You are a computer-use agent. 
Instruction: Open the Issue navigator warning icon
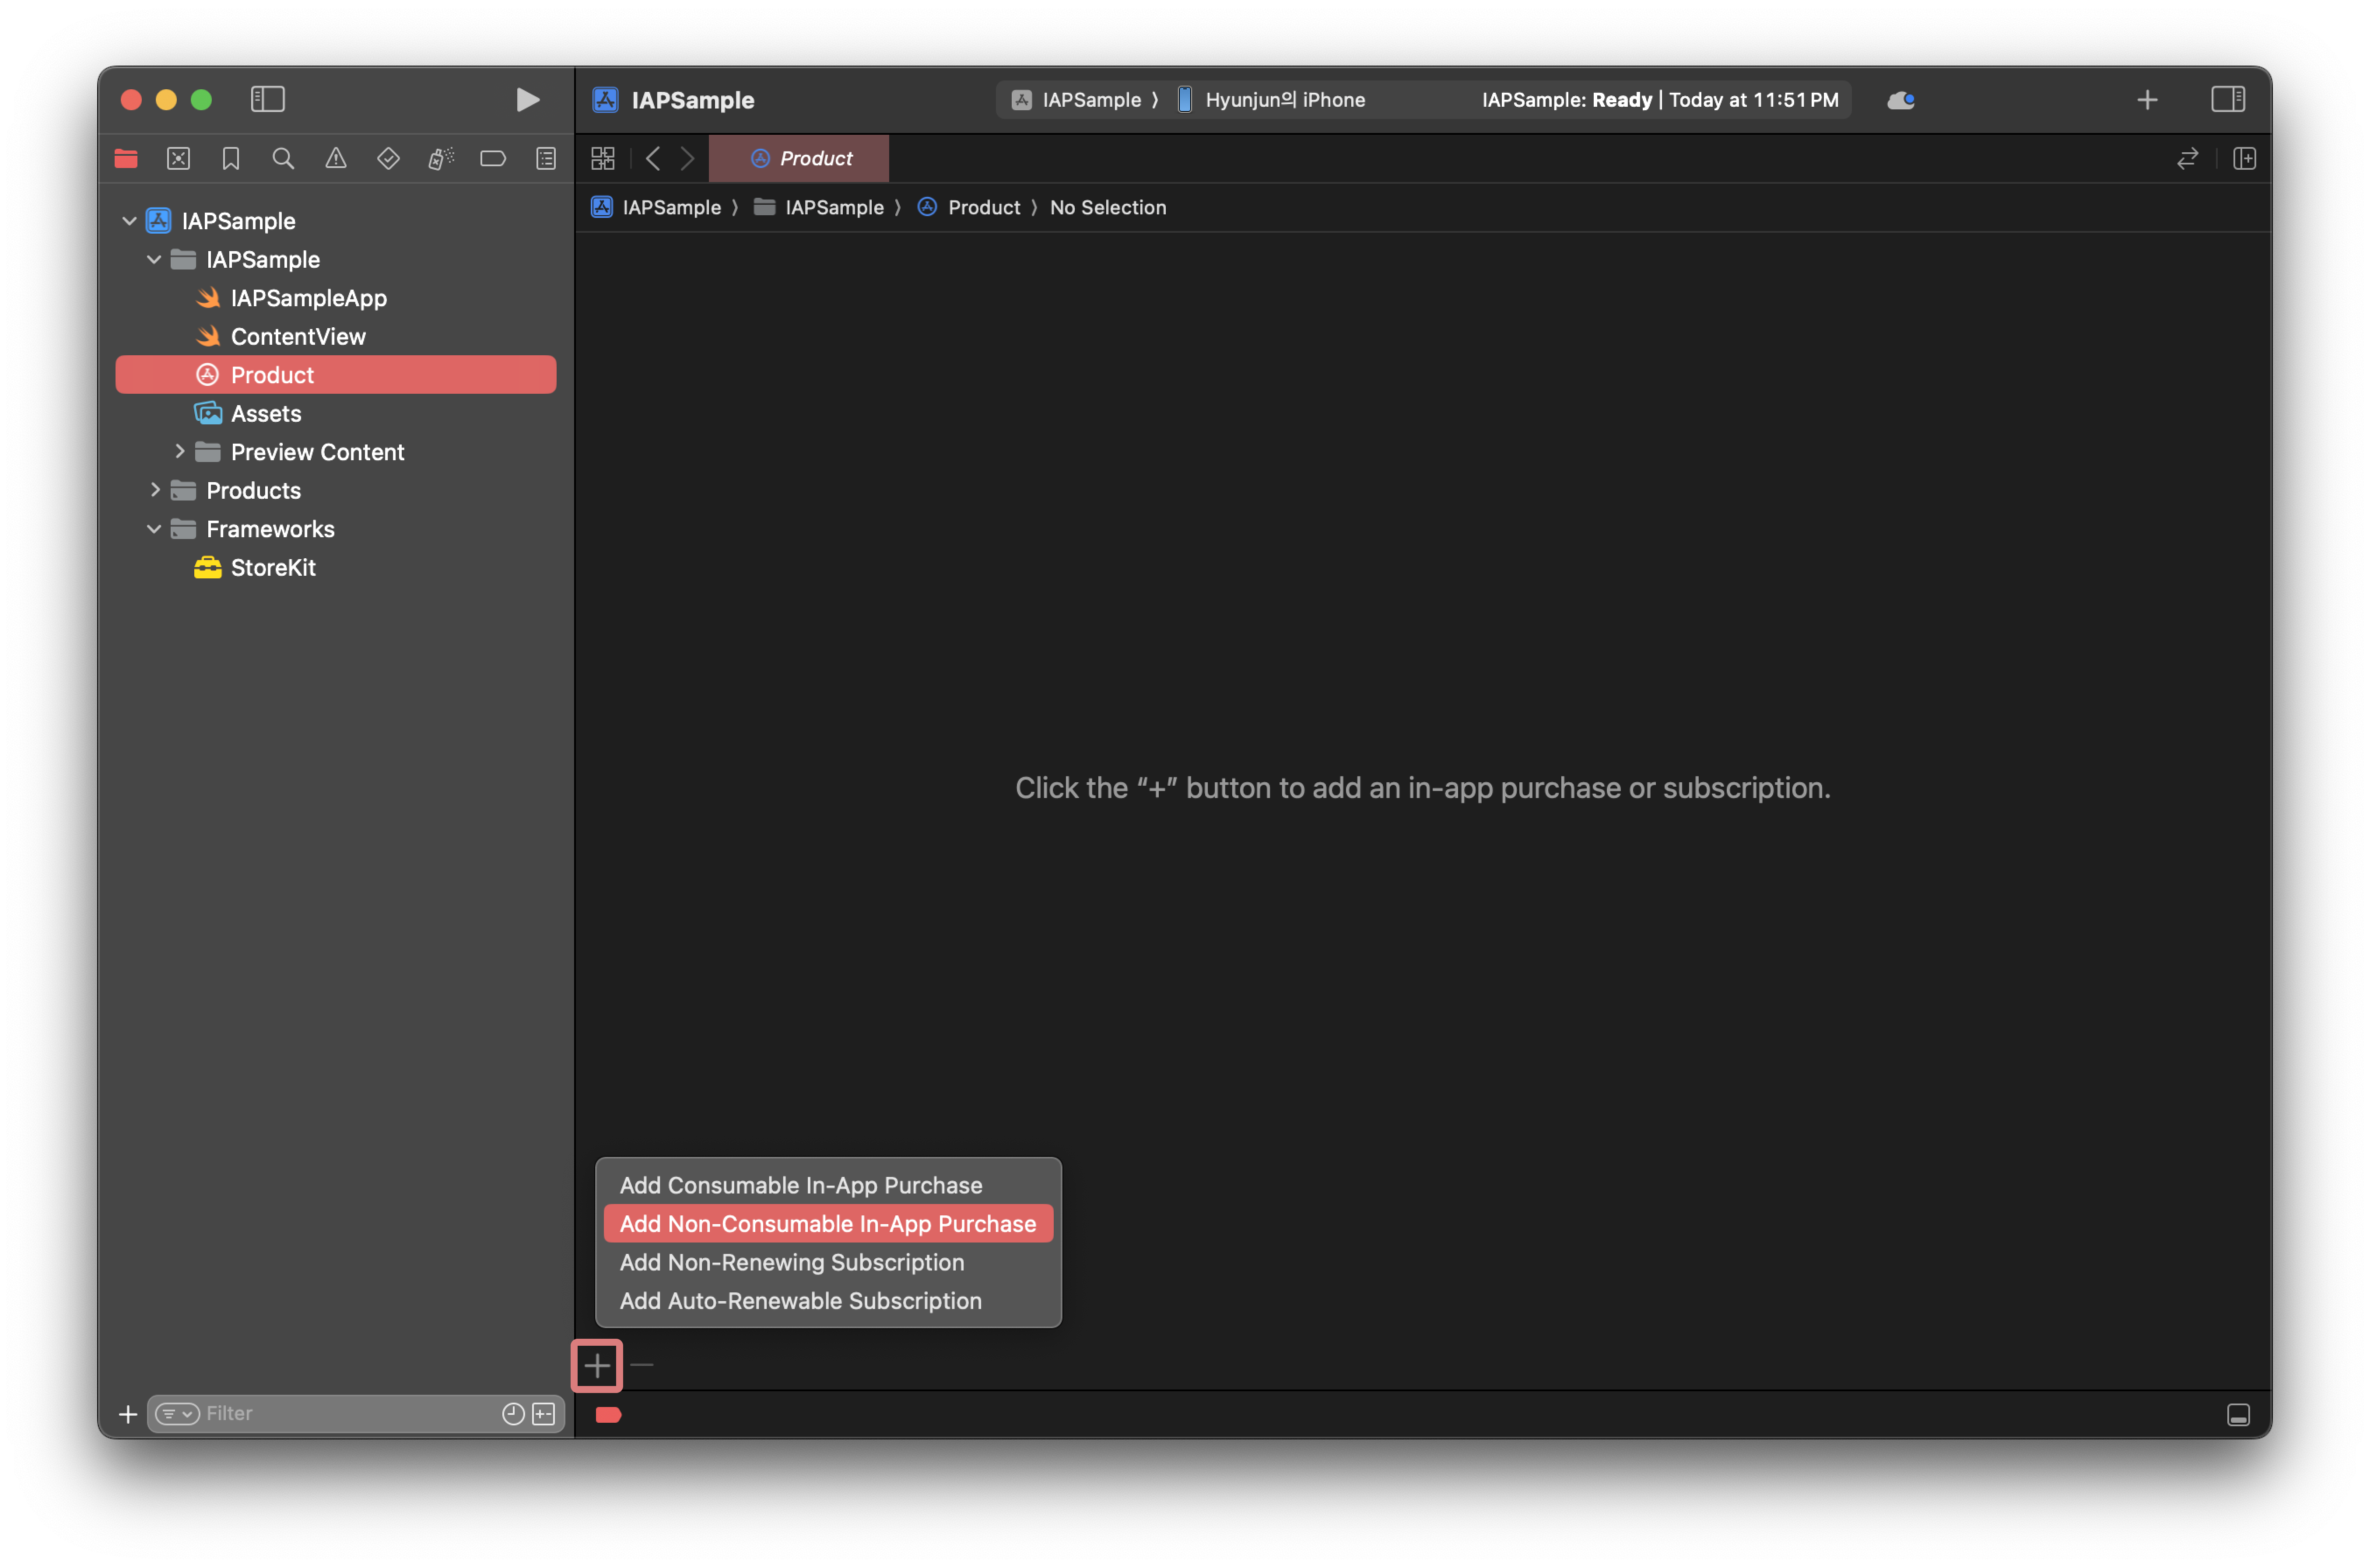336,159
